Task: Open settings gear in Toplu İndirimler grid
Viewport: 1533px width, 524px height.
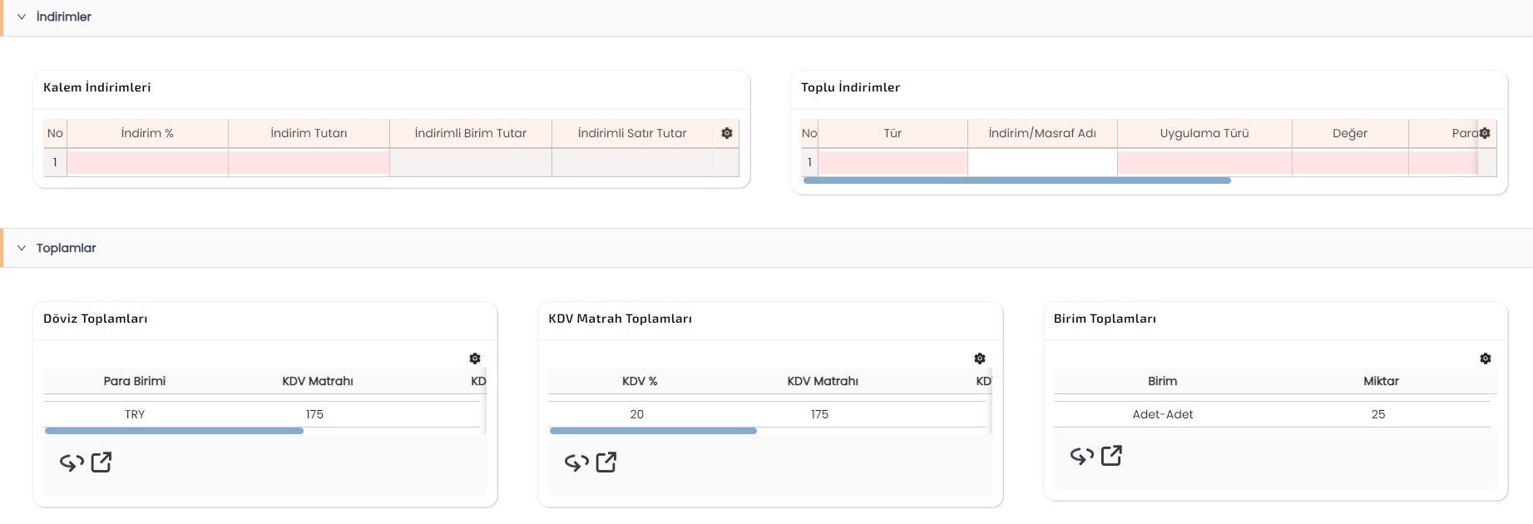Action: [1485, 133]
